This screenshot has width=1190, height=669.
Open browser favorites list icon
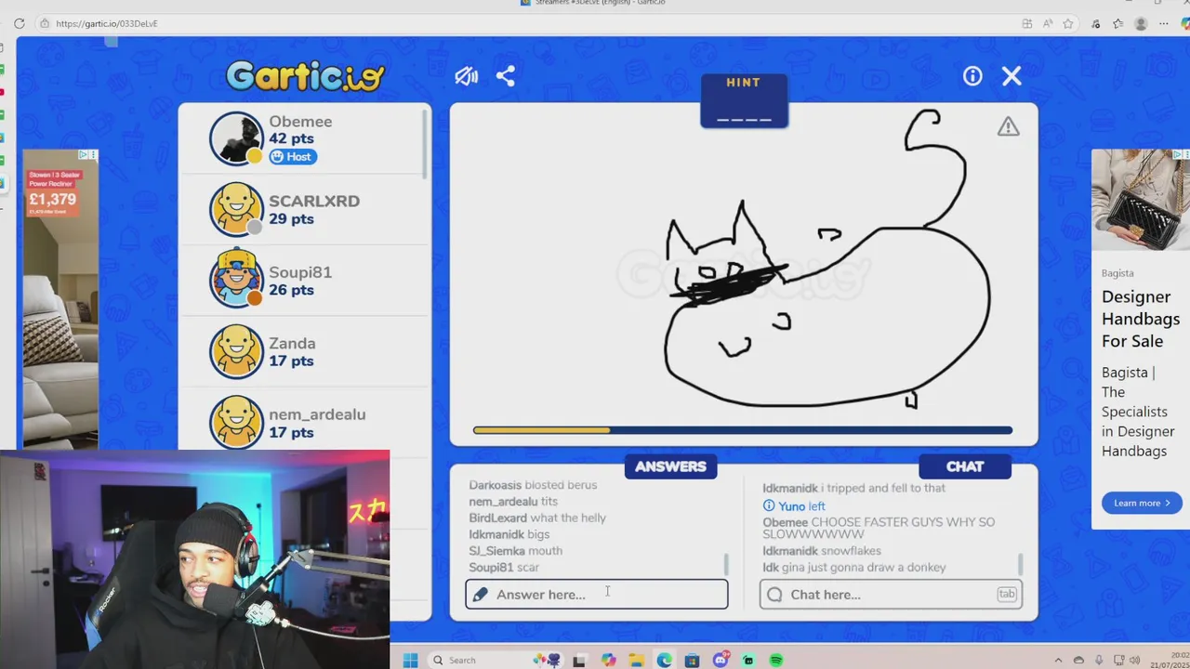1117,23
